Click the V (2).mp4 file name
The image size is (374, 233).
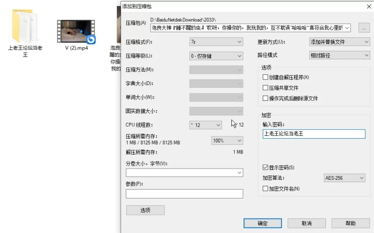(77, 48)
